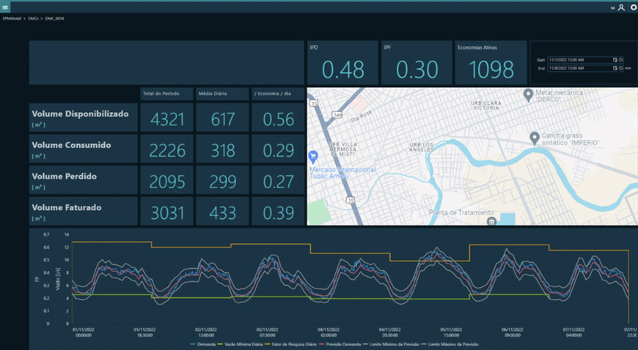Click the Volume Perdido per-economy 0.27
This screenshot has width=638, height=350.
[279, 182]
